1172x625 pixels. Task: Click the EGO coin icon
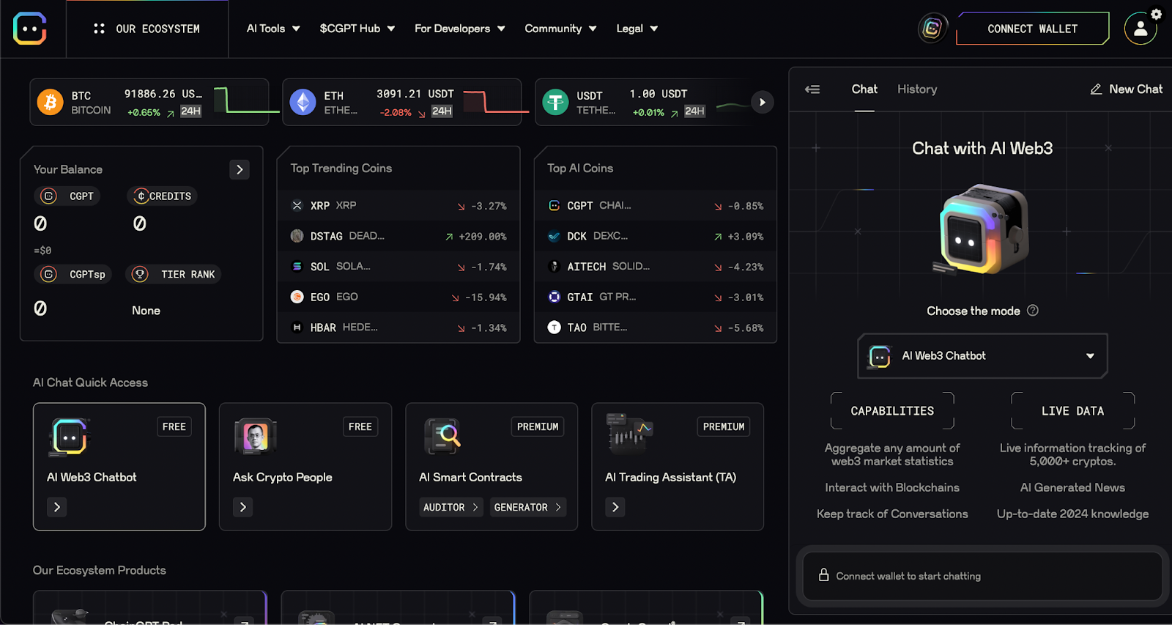pyautogui.click(x=297, y=297)
